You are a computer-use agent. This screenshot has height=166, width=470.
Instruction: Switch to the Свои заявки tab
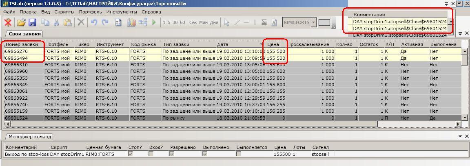[24, 34]
